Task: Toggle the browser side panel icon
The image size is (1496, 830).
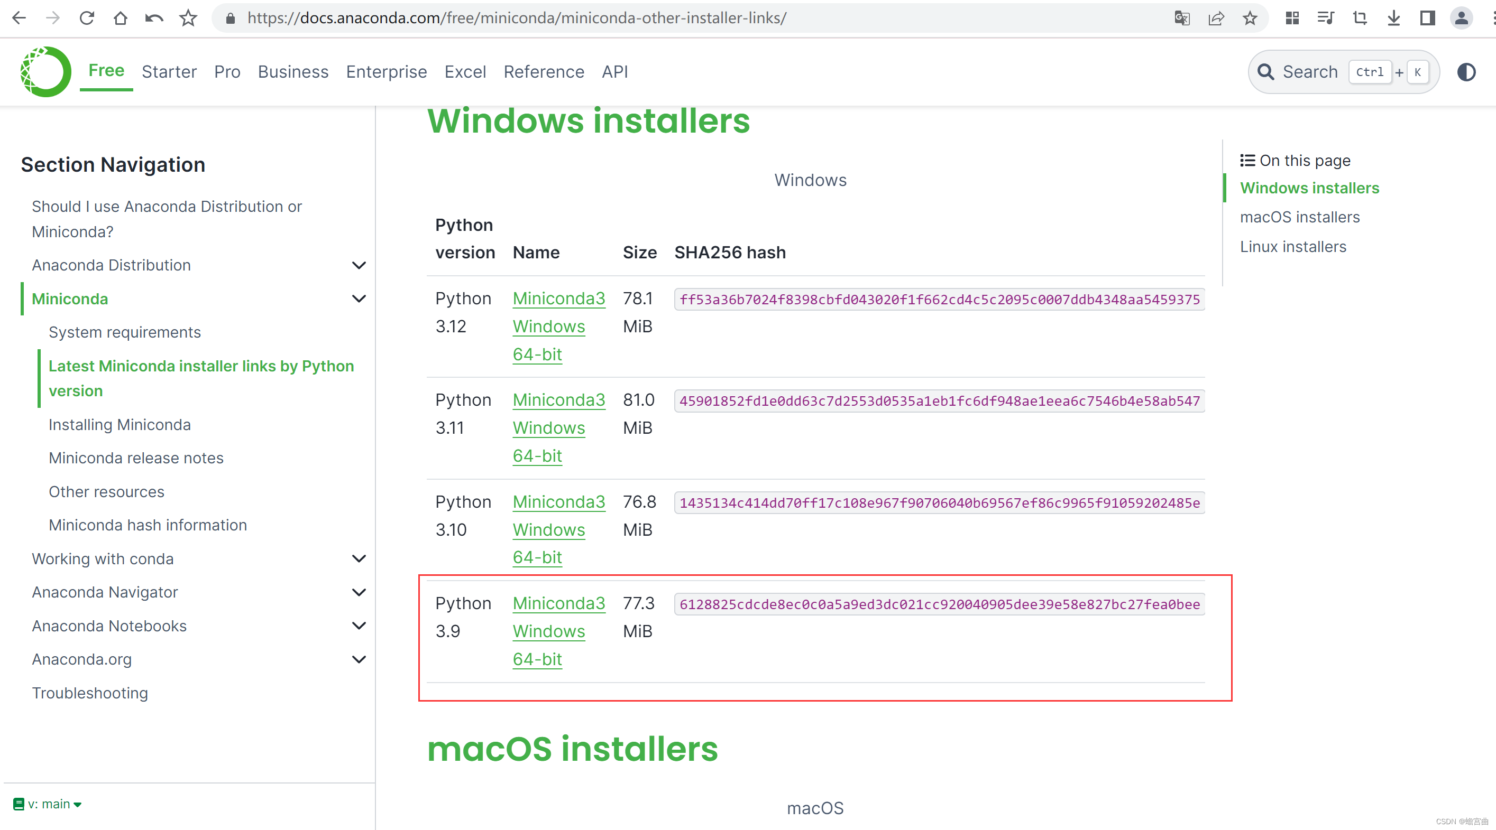Action: pos(1427,18)
